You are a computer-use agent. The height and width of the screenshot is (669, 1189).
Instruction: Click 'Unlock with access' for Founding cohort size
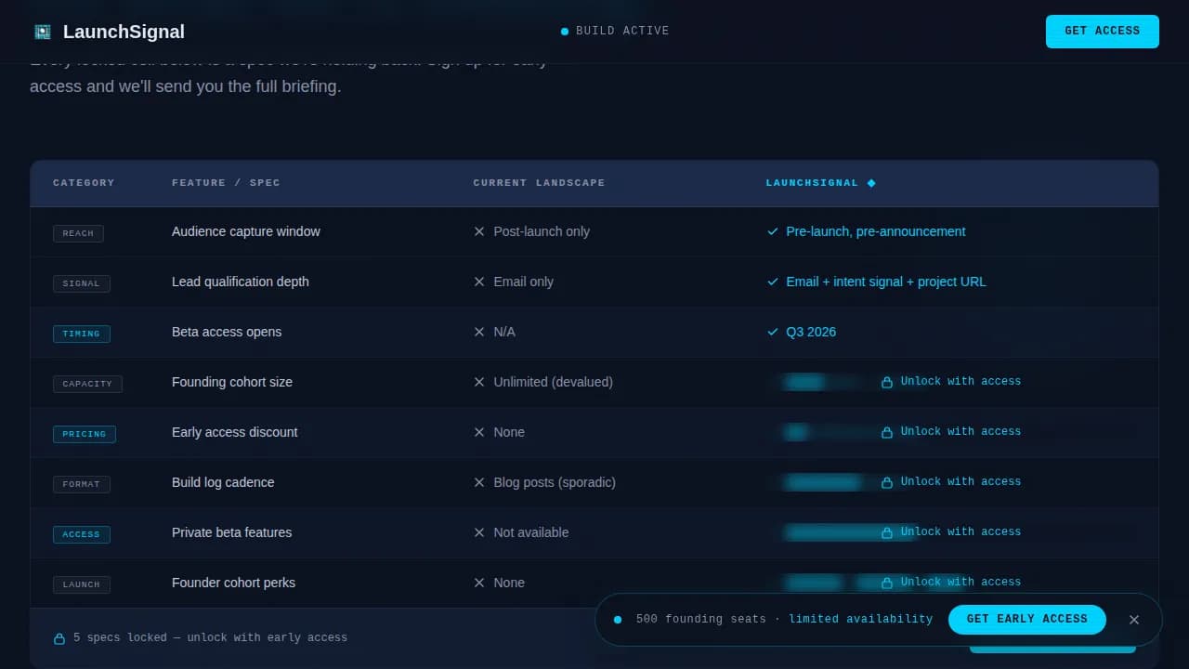[960, 382]
